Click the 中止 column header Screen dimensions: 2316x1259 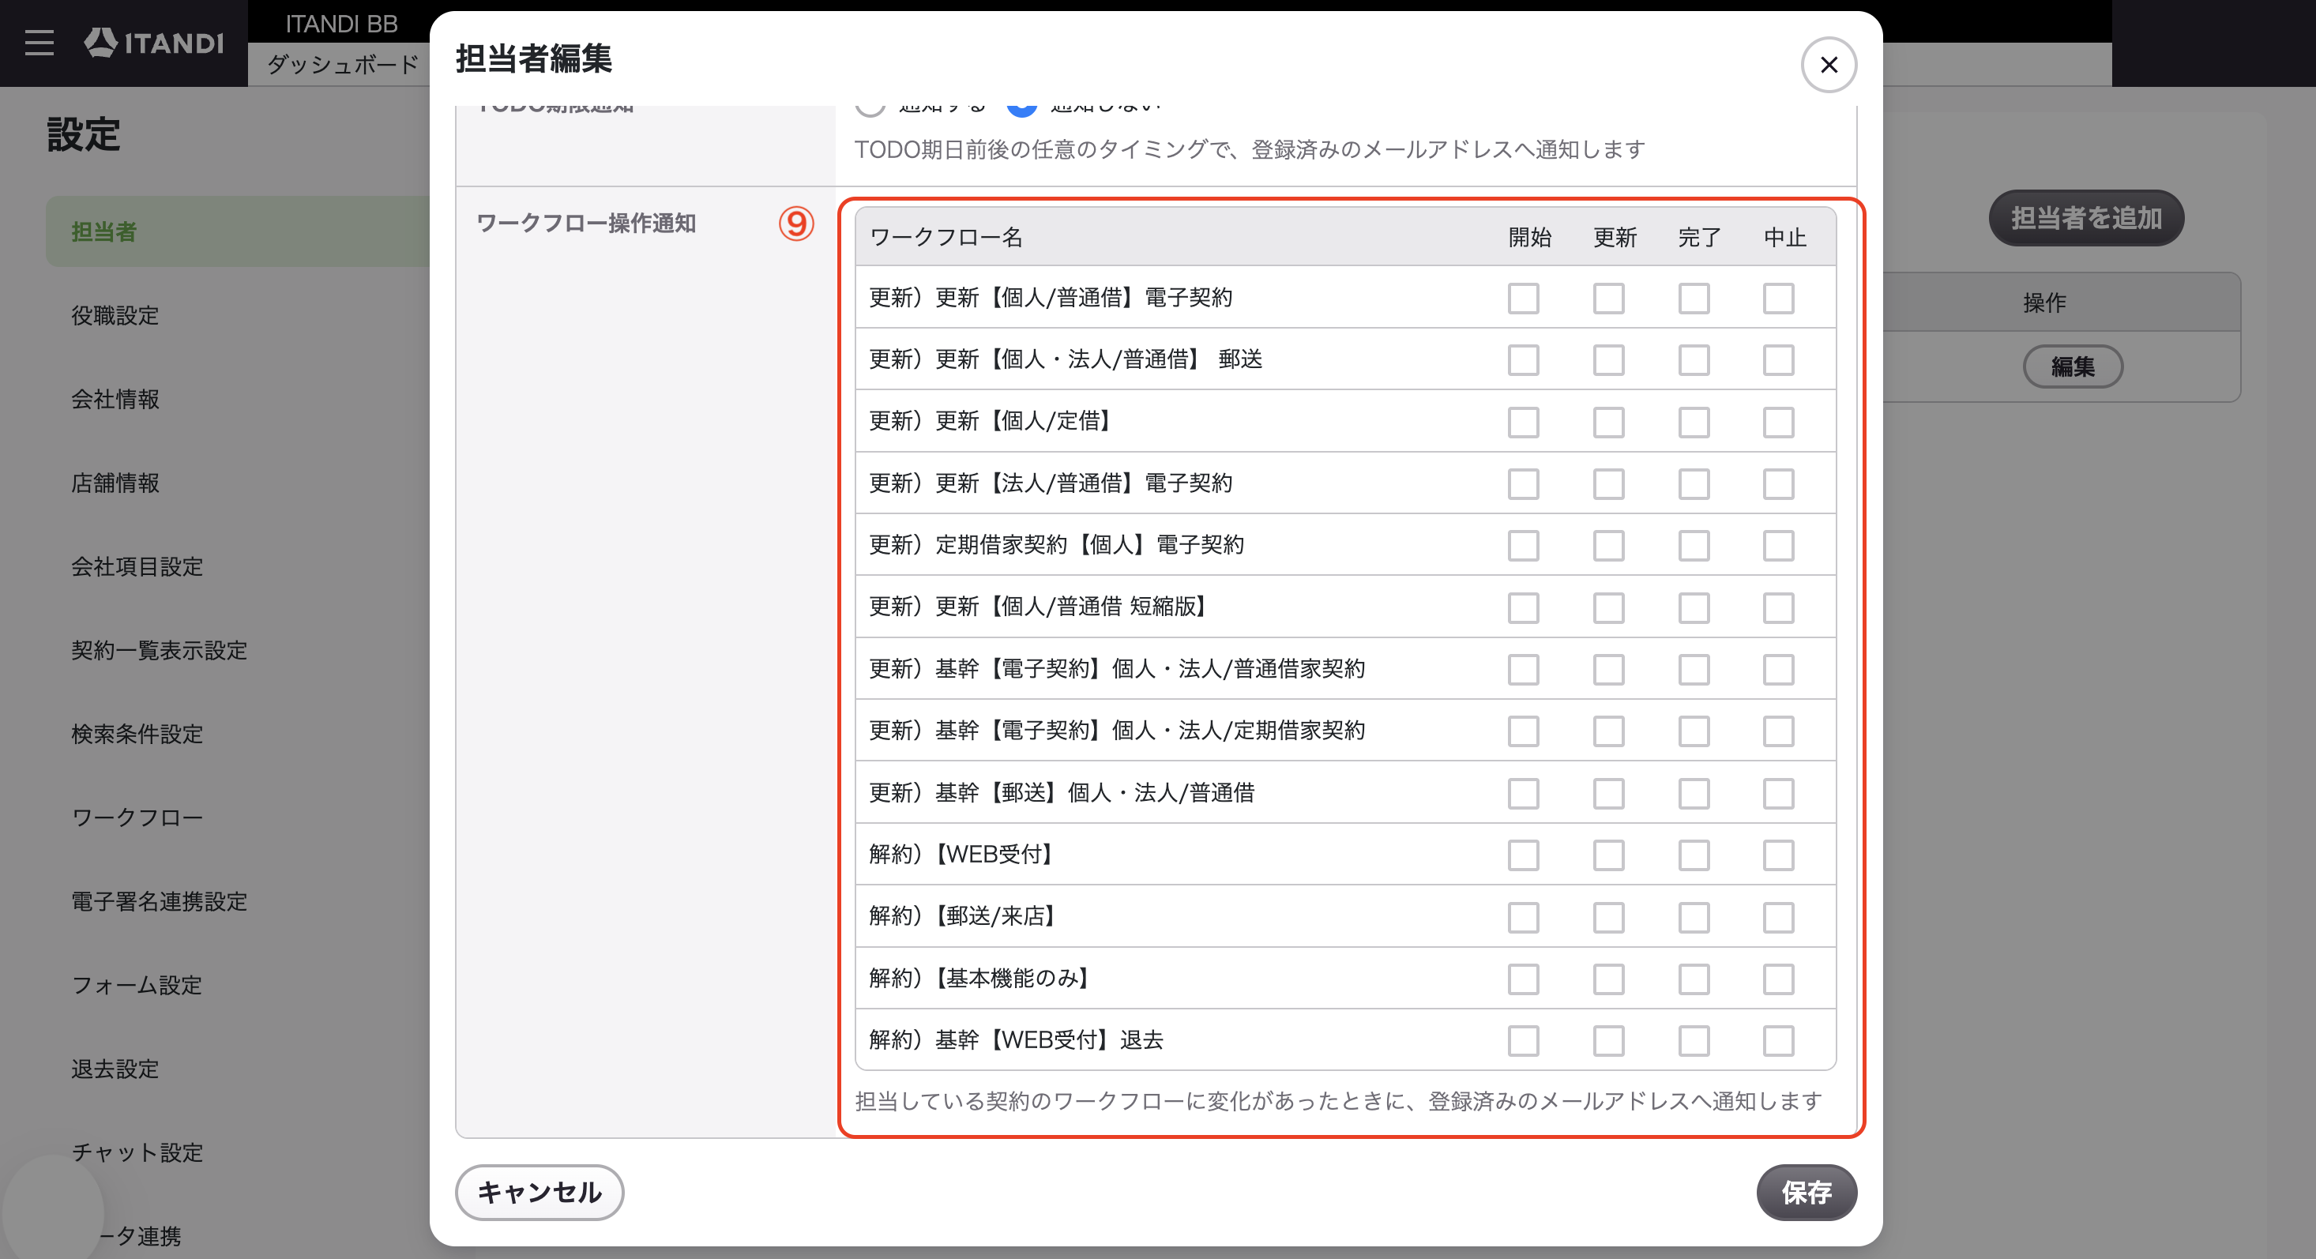point(1784,236)
